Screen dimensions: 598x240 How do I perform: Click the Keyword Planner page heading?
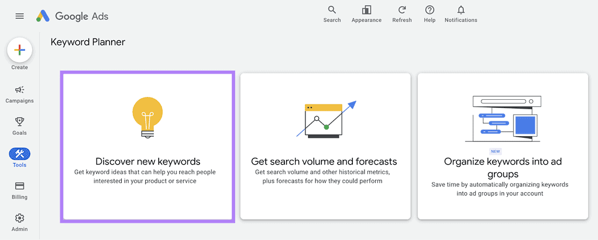click(88, 42)
